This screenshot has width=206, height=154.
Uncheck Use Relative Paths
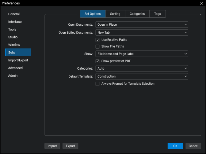(x=97, y=40)
